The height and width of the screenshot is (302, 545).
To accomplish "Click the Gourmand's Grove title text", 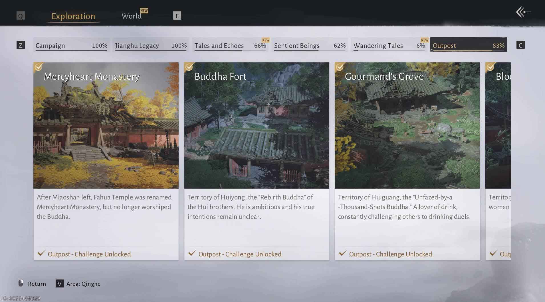I will point(384,76).
